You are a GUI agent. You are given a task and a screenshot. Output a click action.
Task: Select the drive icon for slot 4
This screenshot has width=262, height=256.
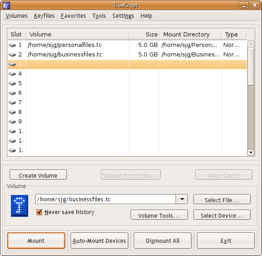[12, 74]
